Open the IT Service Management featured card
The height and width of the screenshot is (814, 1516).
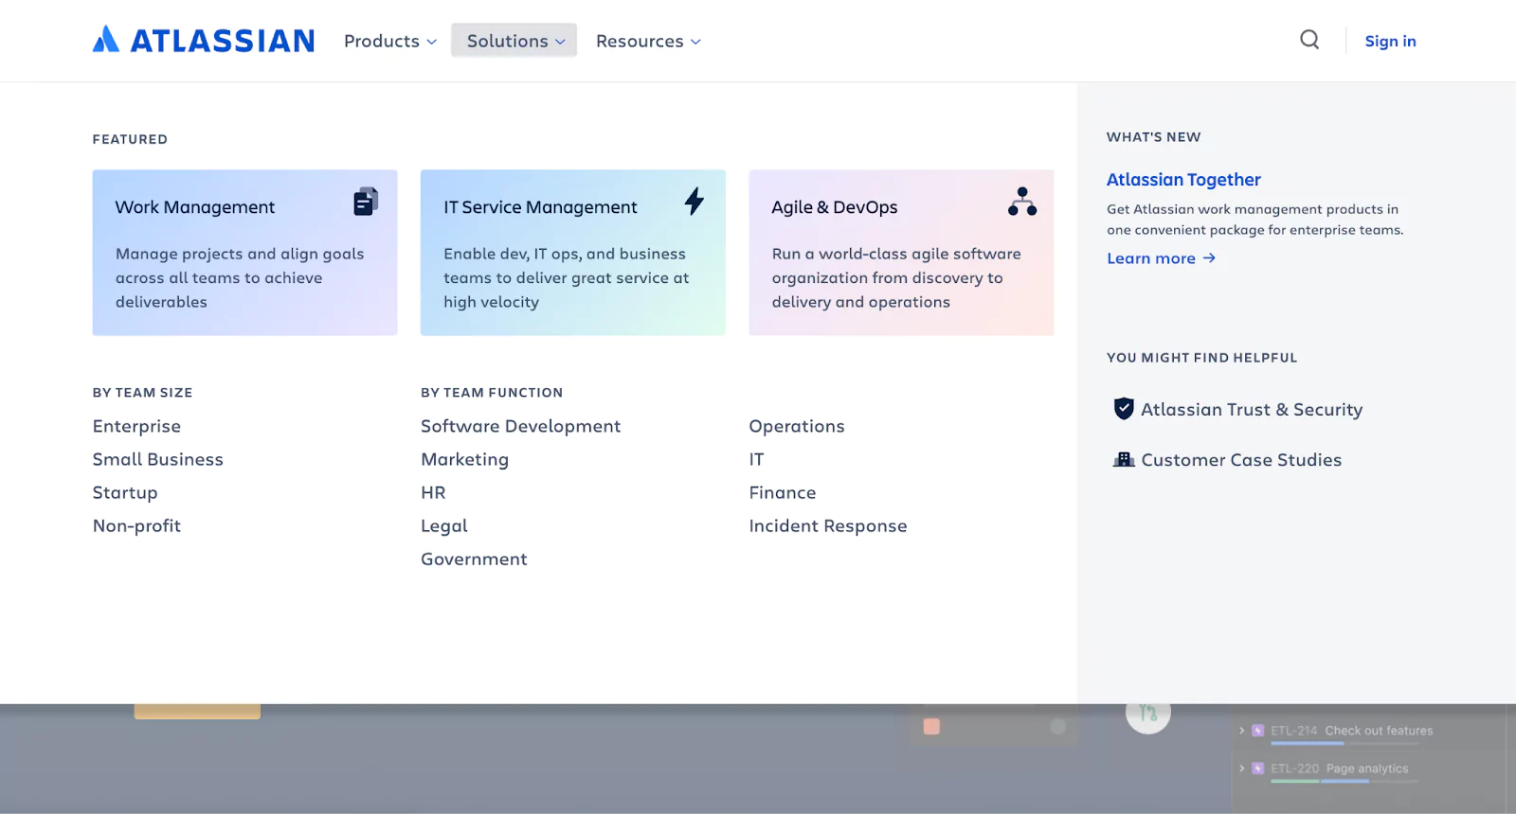coord(573,253)
